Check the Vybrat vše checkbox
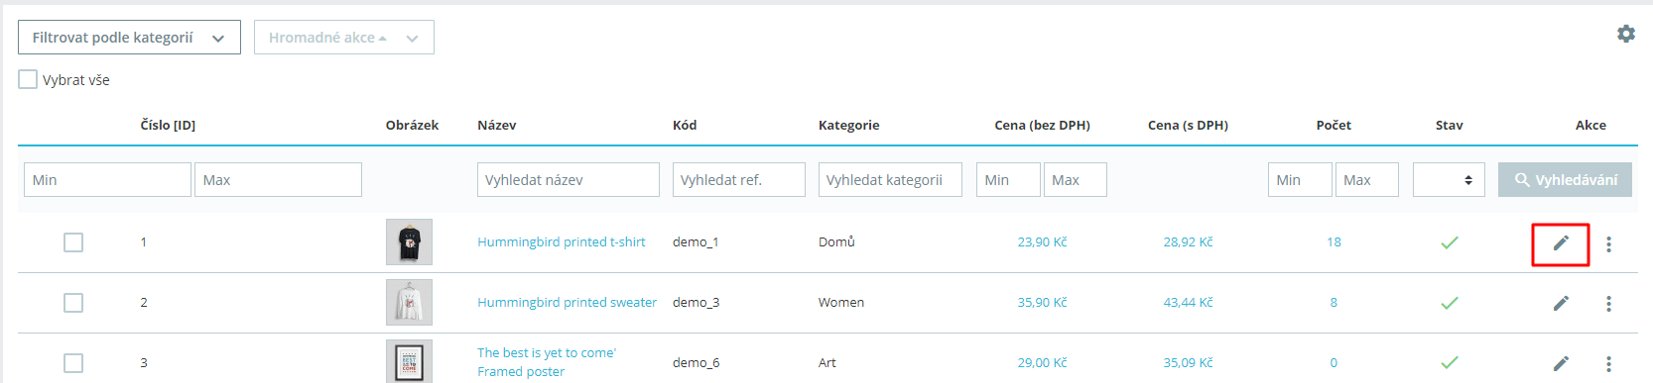The image size is (1653, 383). click(x=28, y=79)
